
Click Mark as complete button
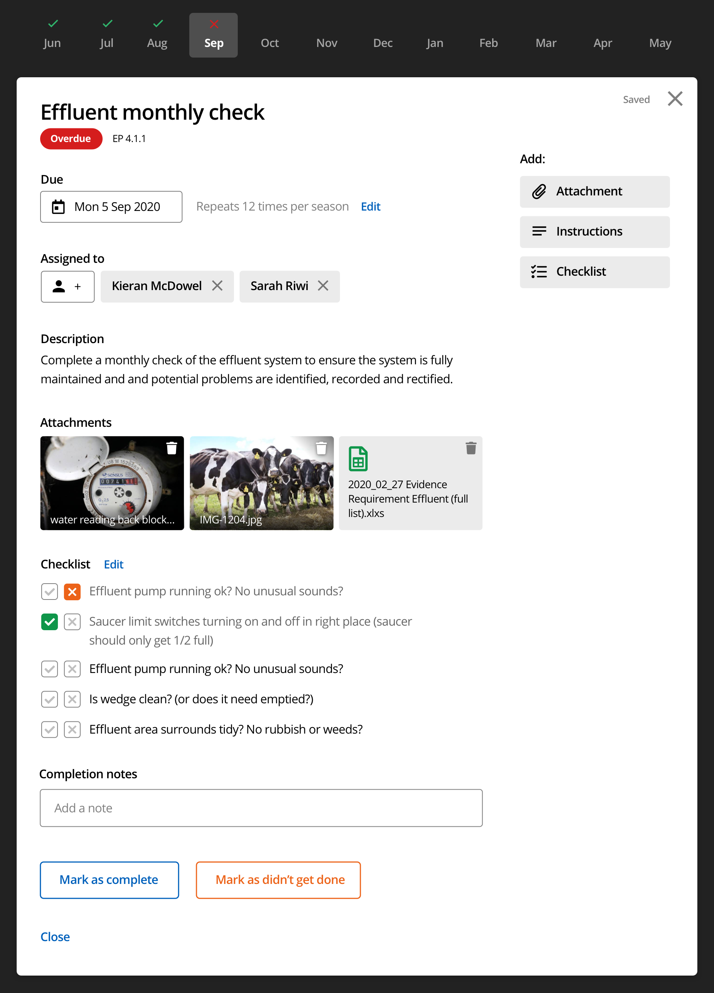click(109, 880)
